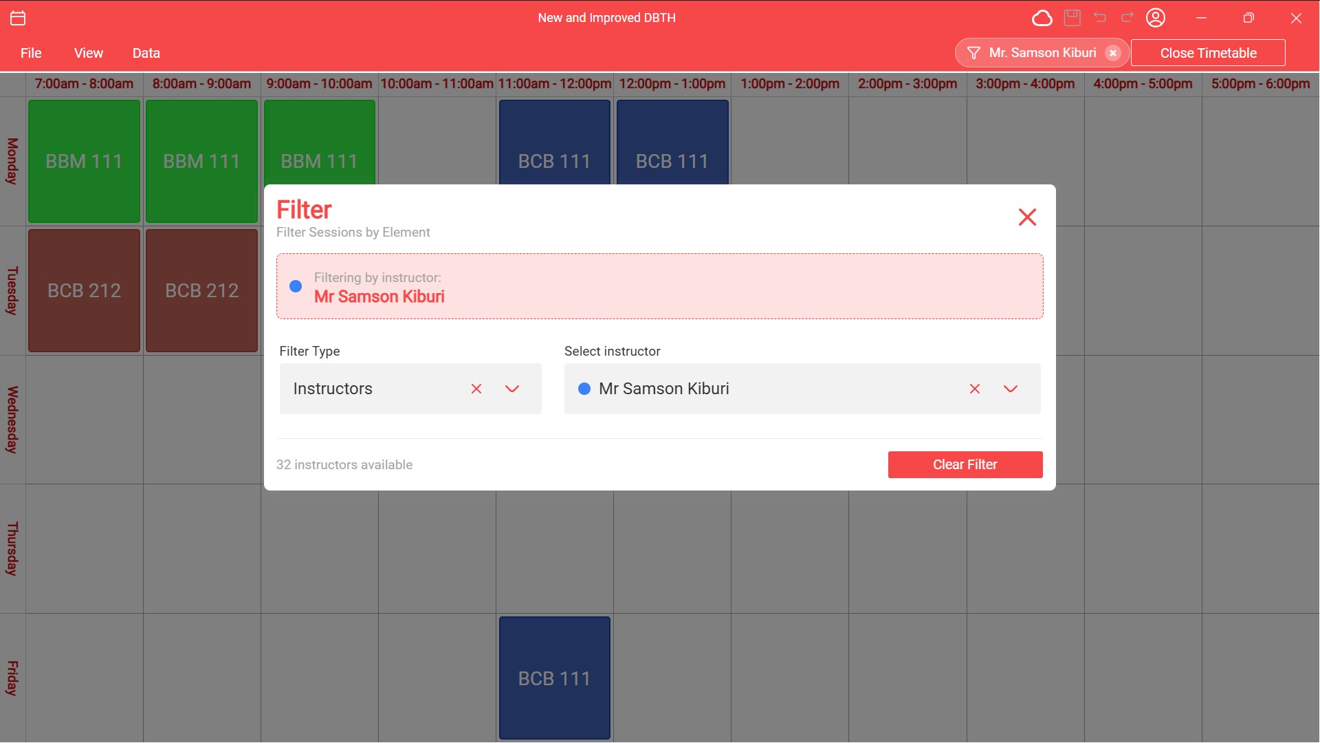Click the funnel filter icon

coord(973,53)
